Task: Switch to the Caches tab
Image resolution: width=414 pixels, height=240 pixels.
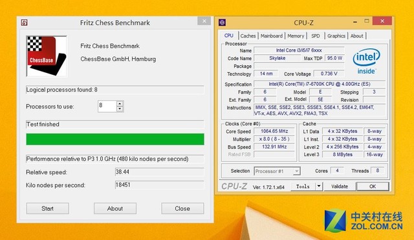Action: [248, 36]
